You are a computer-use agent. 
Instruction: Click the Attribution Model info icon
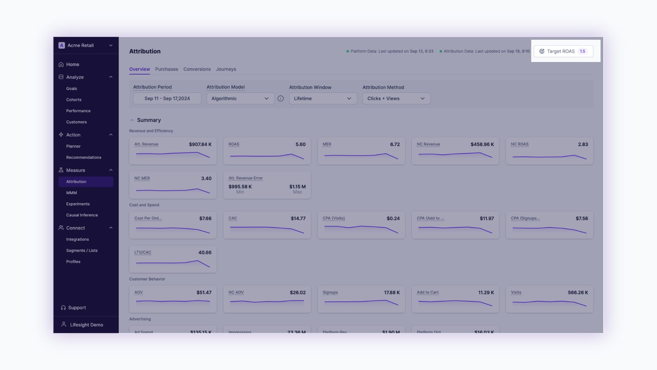coord(281,99)
